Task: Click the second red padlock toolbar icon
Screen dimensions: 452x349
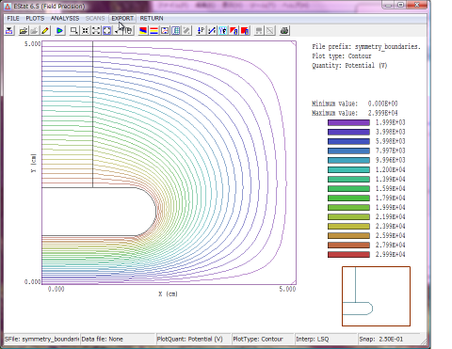Action: [245, 31]
